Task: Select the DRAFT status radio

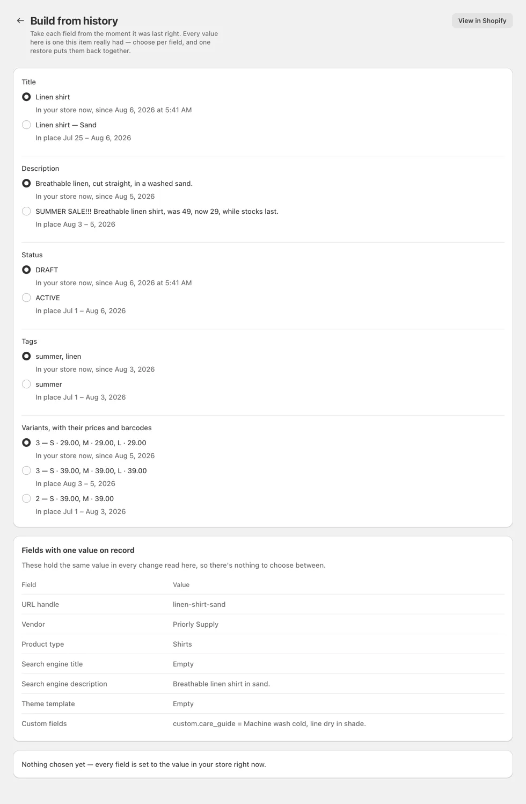Action: [26, 270]
